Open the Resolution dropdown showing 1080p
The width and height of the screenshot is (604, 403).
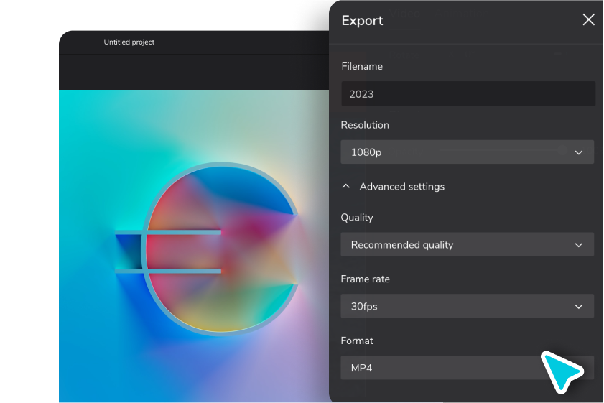[x=460, y=152]
